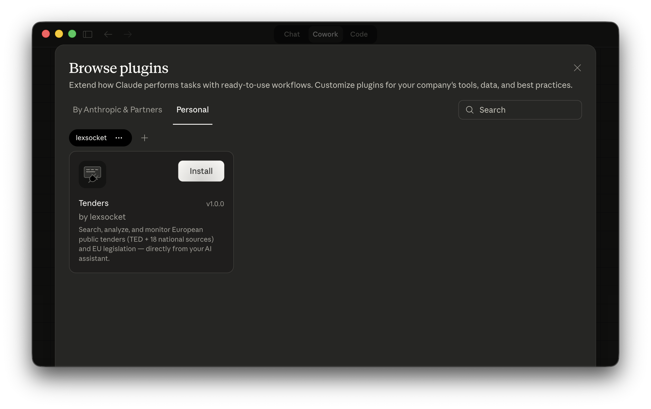Install the Tenders plugin
This screenshot has width=651, height=409.
pyautogui.click(x=201, y=171)
